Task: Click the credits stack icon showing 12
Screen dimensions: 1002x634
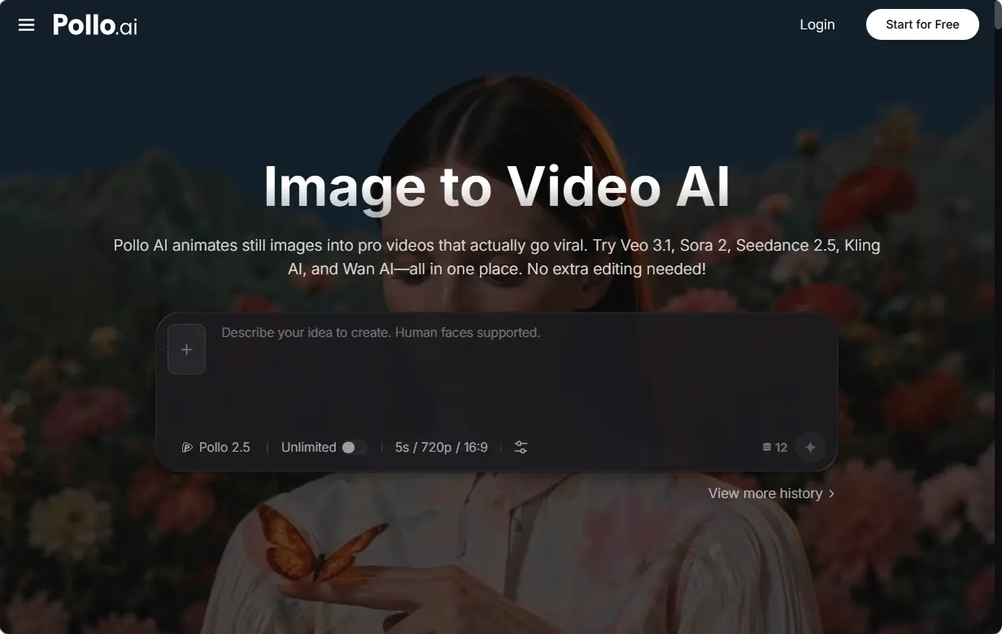Action: 766,448
